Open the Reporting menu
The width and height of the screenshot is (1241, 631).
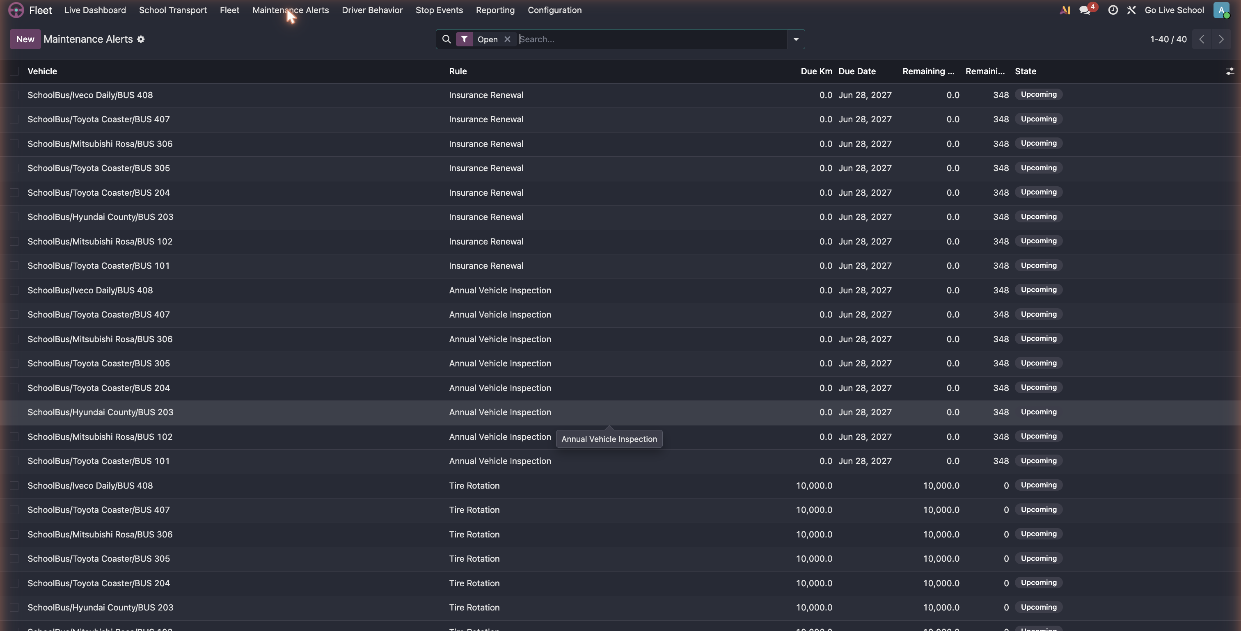coord(495,10)
